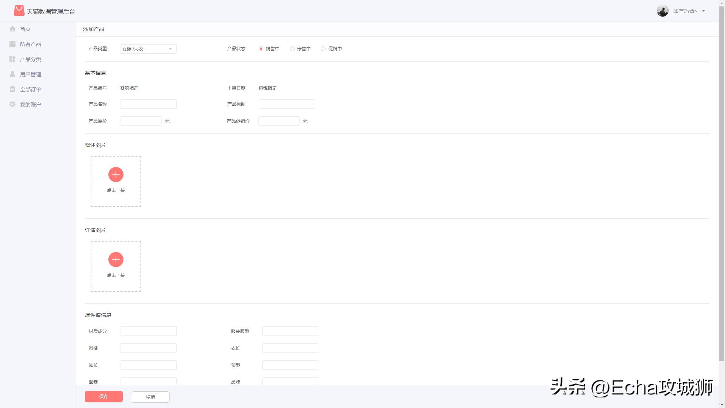
Task: Select the 停售中 radio button
Action: click(x=292, y=48)
